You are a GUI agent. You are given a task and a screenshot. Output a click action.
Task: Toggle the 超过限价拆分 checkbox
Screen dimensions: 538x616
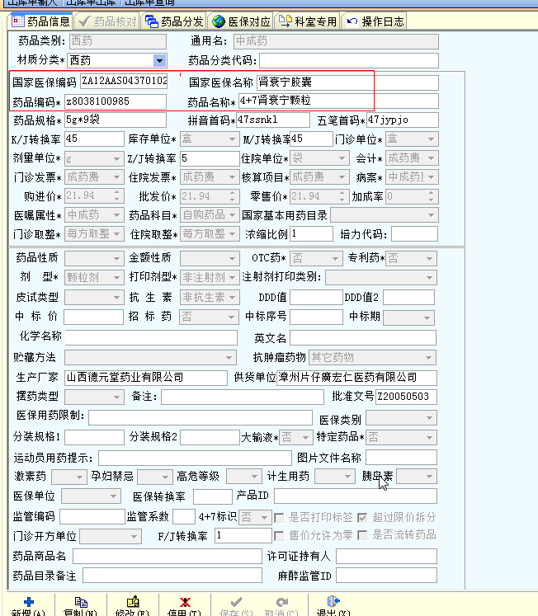(x=362, y=518)
